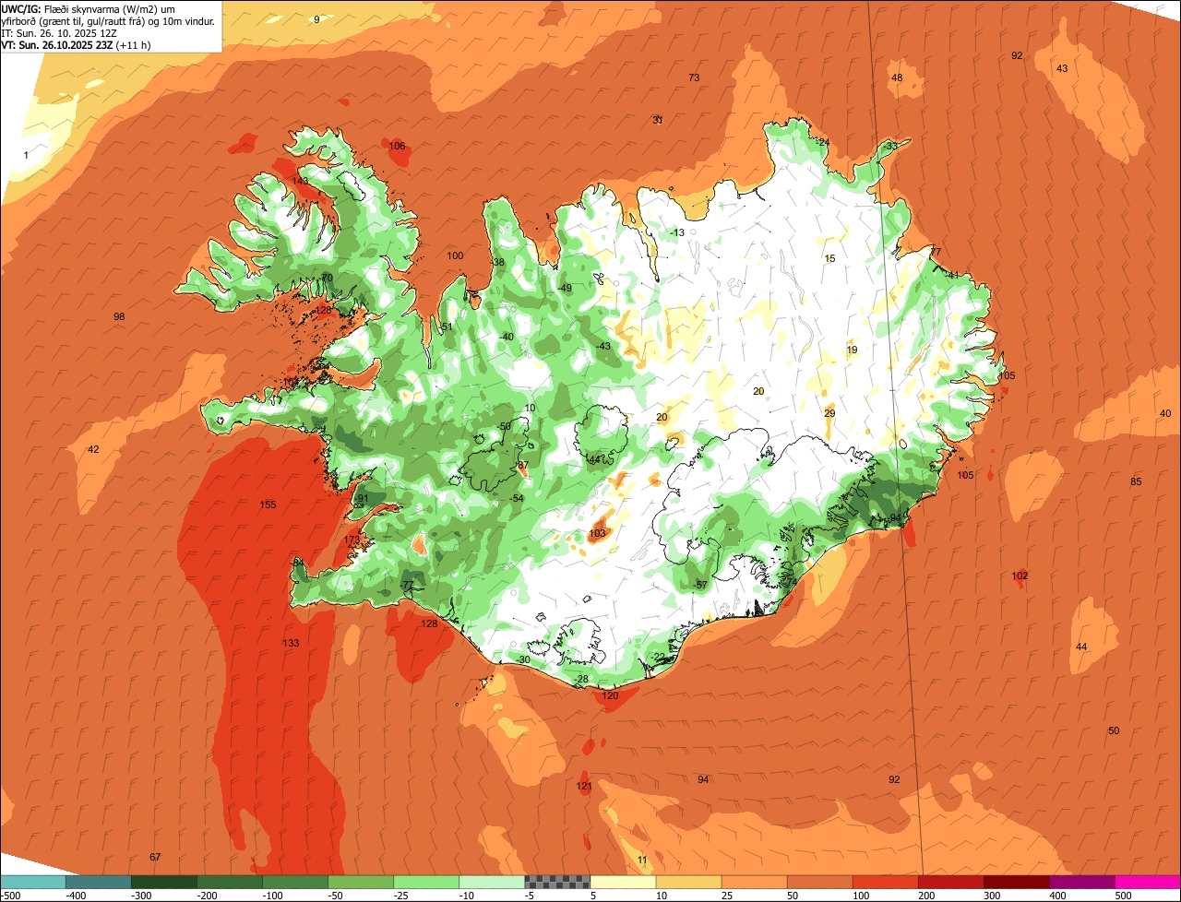Image resolution: width=1181 pixels, height=902 pixels.
Task: Click the '103' value in the central highlands
Action: coord(597,533)
